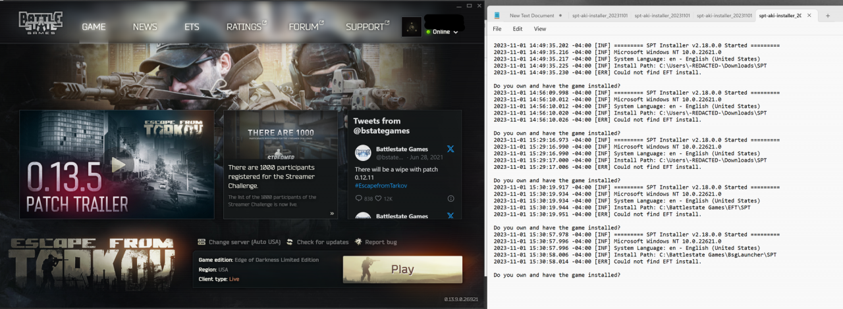Image resolution: width=843 pixels, height=309 pixels.
Task: Open the ETS section in launcher
Action: pyautogui.click(x=192, y=27)
